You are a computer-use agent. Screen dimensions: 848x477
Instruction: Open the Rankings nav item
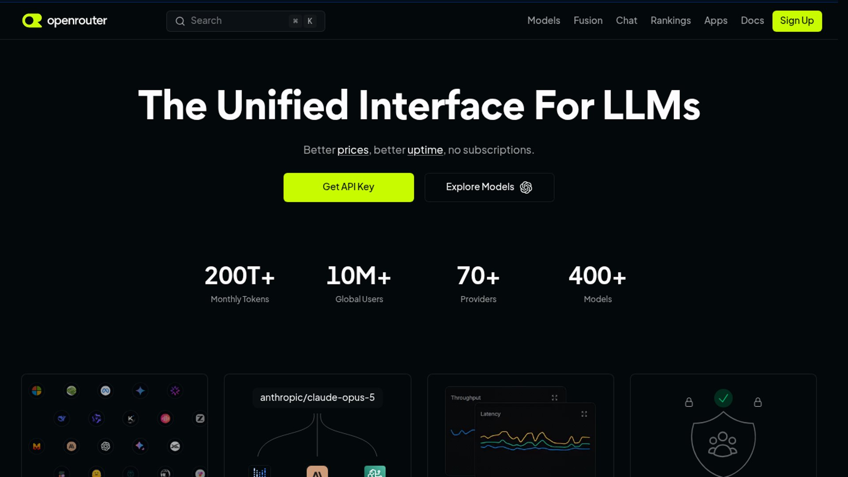point(670,21)
